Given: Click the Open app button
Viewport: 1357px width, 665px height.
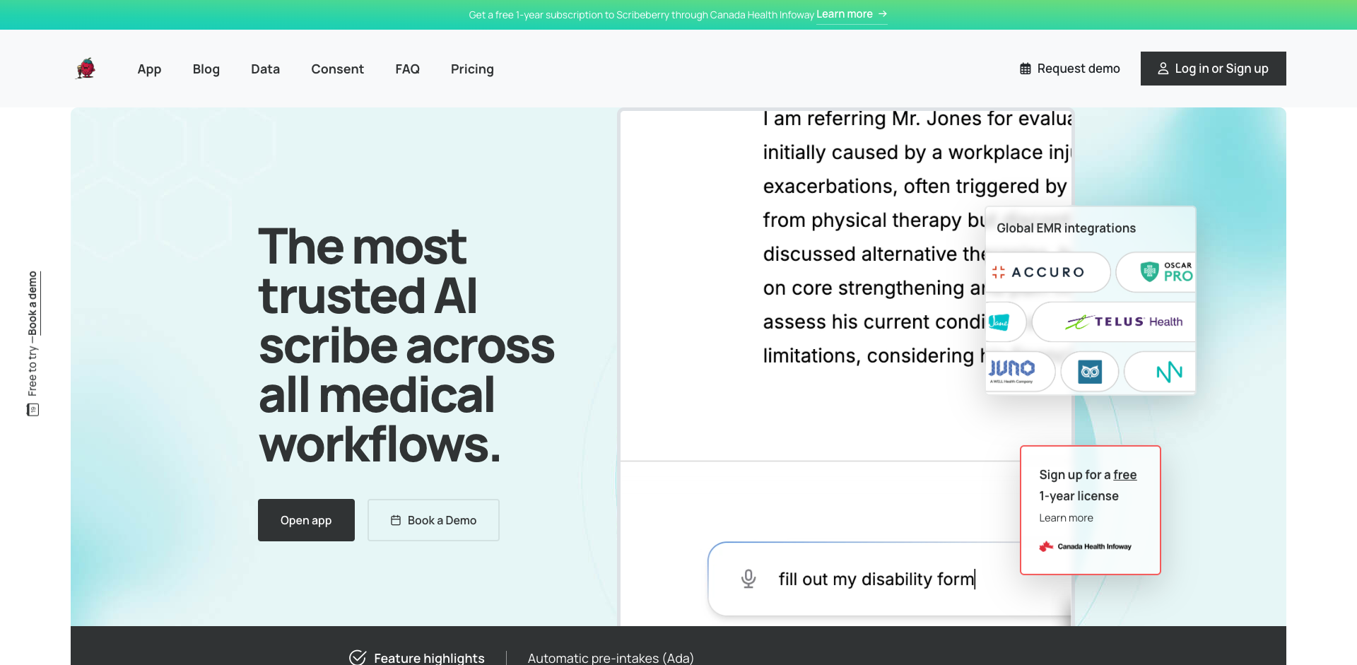Looking at the screenshot, I should 305,519.
